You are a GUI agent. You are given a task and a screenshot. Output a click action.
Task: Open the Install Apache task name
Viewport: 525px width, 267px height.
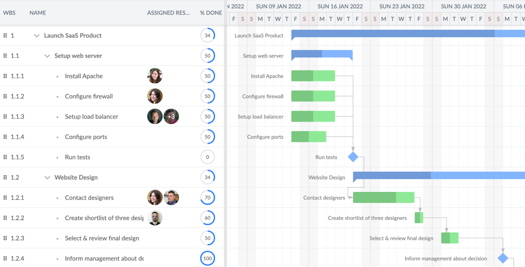point(84,76)
